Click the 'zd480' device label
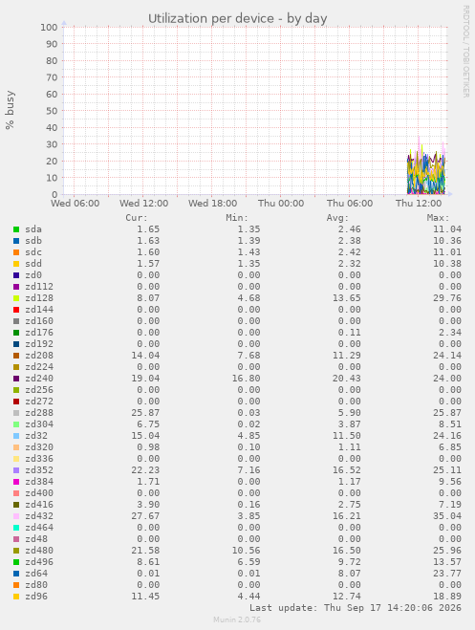Image resolution: width=475 pixels, height=630 pixels. point(39,550)
